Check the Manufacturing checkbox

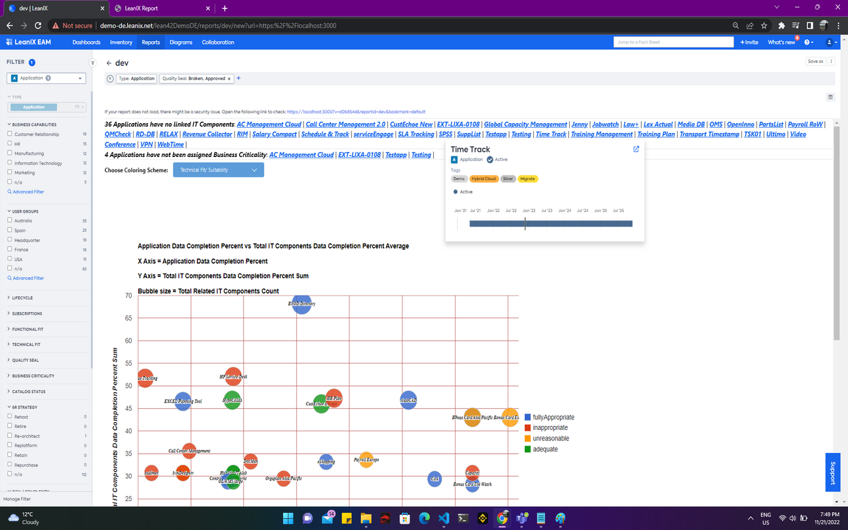(9, 153)
